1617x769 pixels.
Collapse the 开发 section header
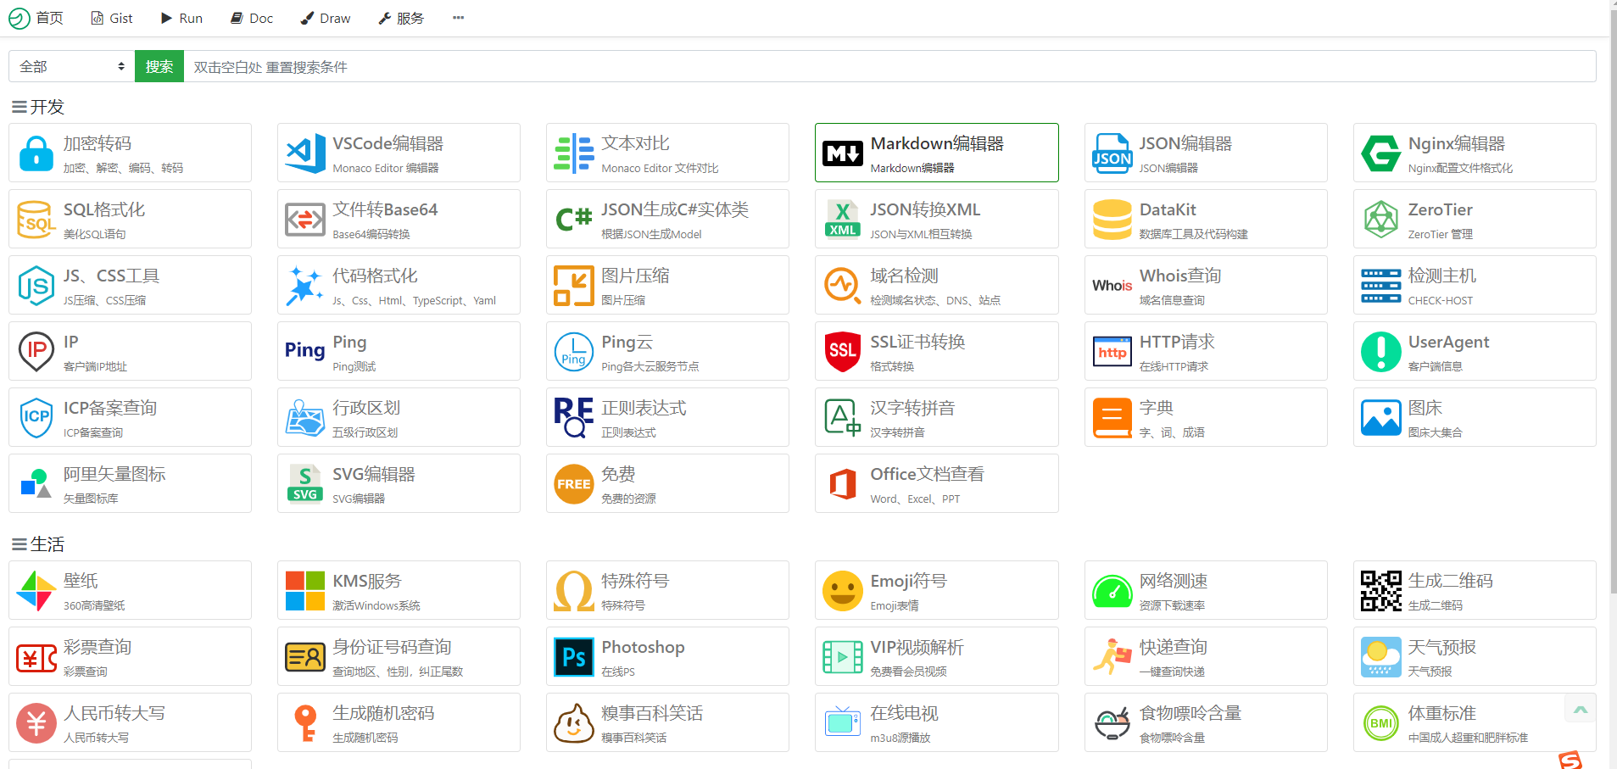pos(37,107)
